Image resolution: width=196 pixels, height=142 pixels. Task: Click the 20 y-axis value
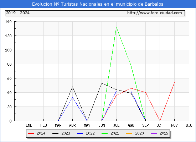9,107
